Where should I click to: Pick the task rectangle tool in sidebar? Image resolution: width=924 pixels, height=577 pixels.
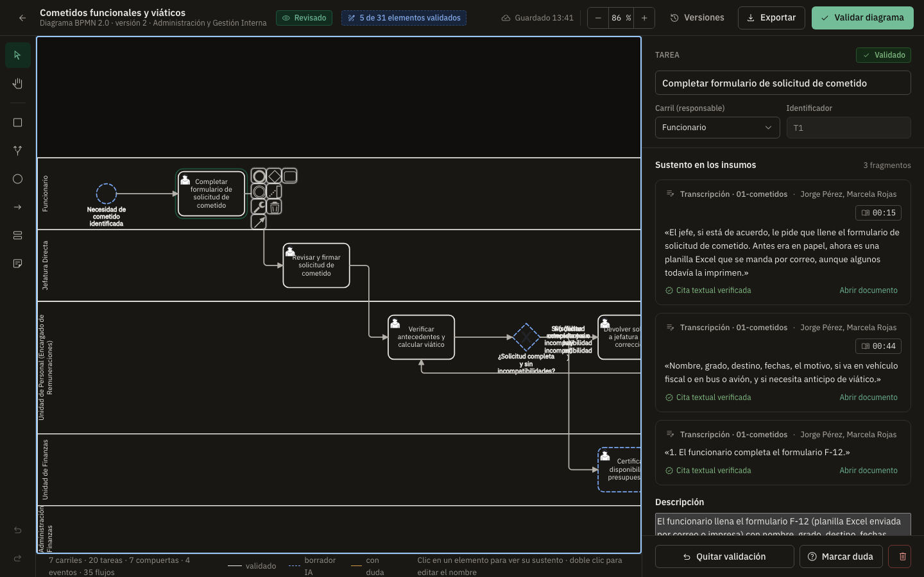(18, 122)
